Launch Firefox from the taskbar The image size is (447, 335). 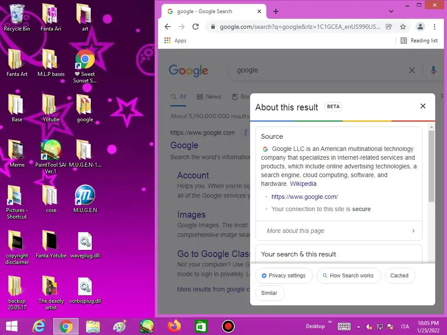click(174, 326)
